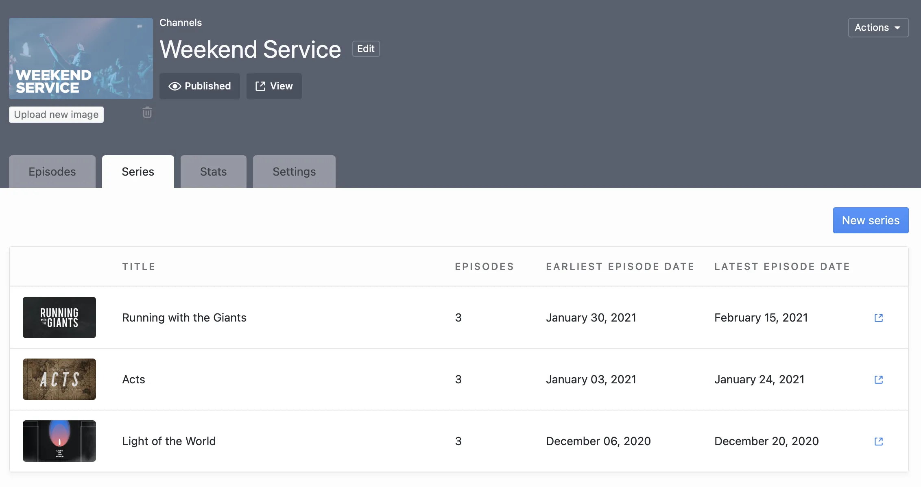Viewport: 921px width, 487px height.
Task: Open external link for Light of the World
Action: click(x=878, y=441)
